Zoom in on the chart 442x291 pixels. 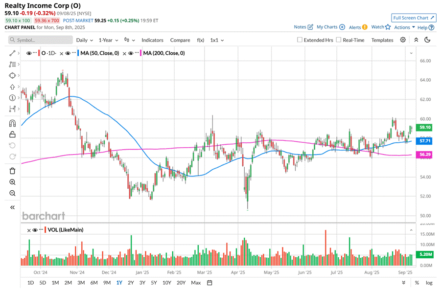click(12, 182)
